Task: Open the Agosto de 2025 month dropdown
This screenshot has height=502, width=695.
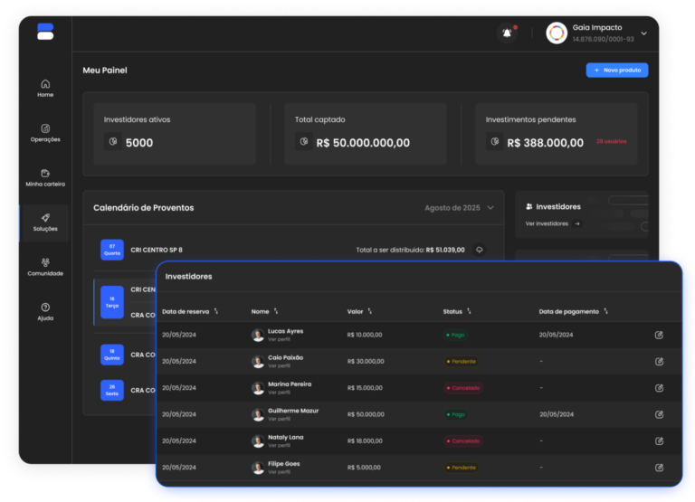Action: point(490,208)
